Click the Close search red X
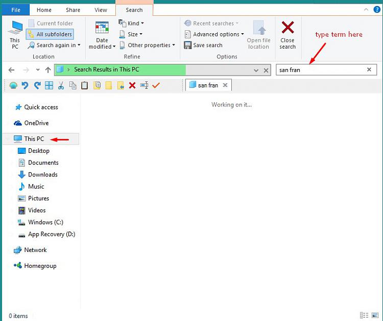The image size is (383, 321). [288, 35]
